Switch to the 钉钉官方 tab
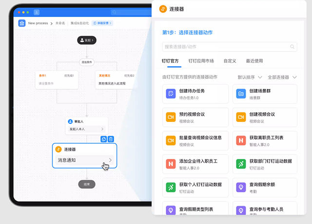312x224 pixels. (170, 61)
